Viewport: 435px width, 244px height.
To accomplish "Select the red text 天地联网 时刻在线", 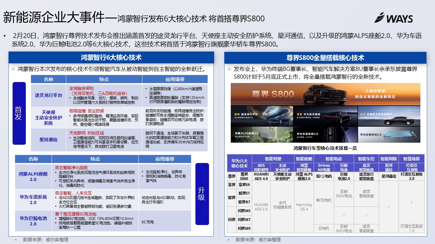I will point(87,133).
